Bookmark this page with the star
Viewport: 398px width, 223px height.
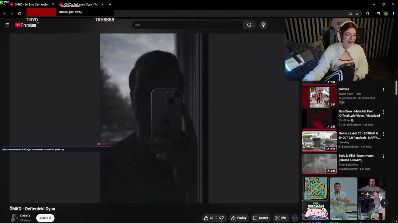click(x=357, y=14)
